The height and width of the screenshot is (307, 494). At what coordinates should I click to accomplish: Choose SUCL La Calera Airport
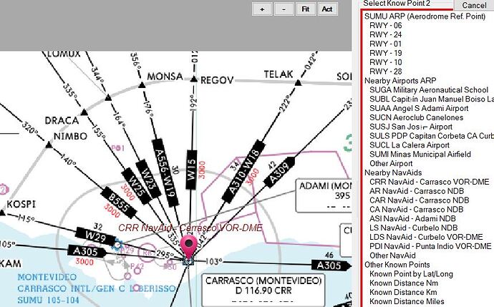[410, 145]
